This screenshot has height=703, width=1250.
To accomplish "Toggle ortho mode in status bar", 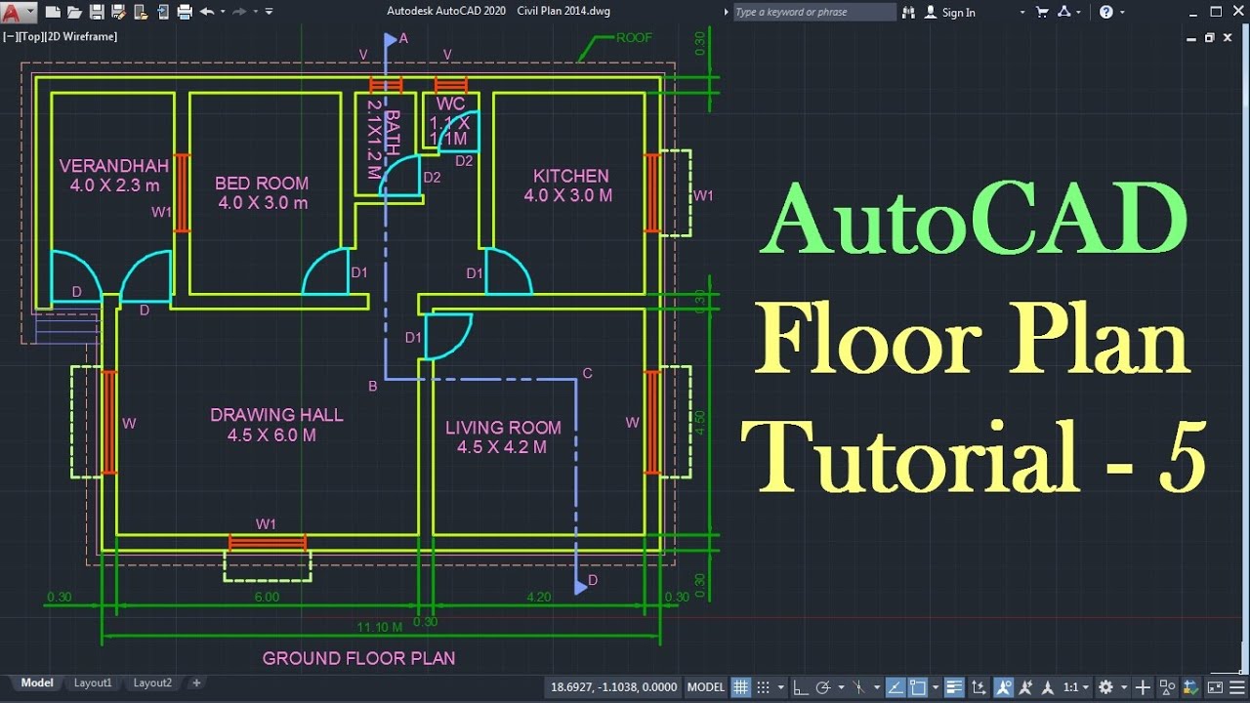I will click(x=800, y=687).
